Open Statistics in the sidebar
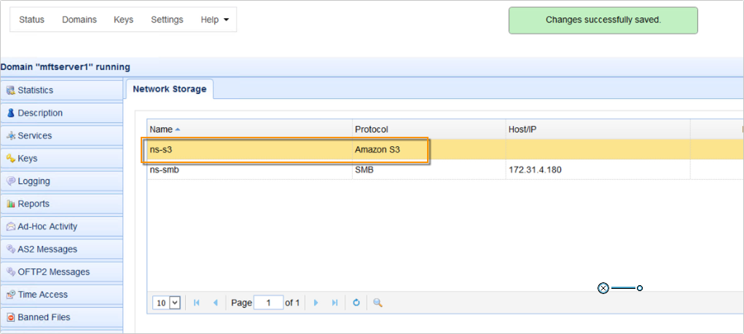Viewport: 744px width, 334px height. [35, 90]
